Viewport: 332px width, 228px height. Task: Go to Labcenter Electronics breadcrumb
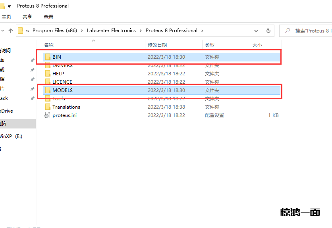111,31
